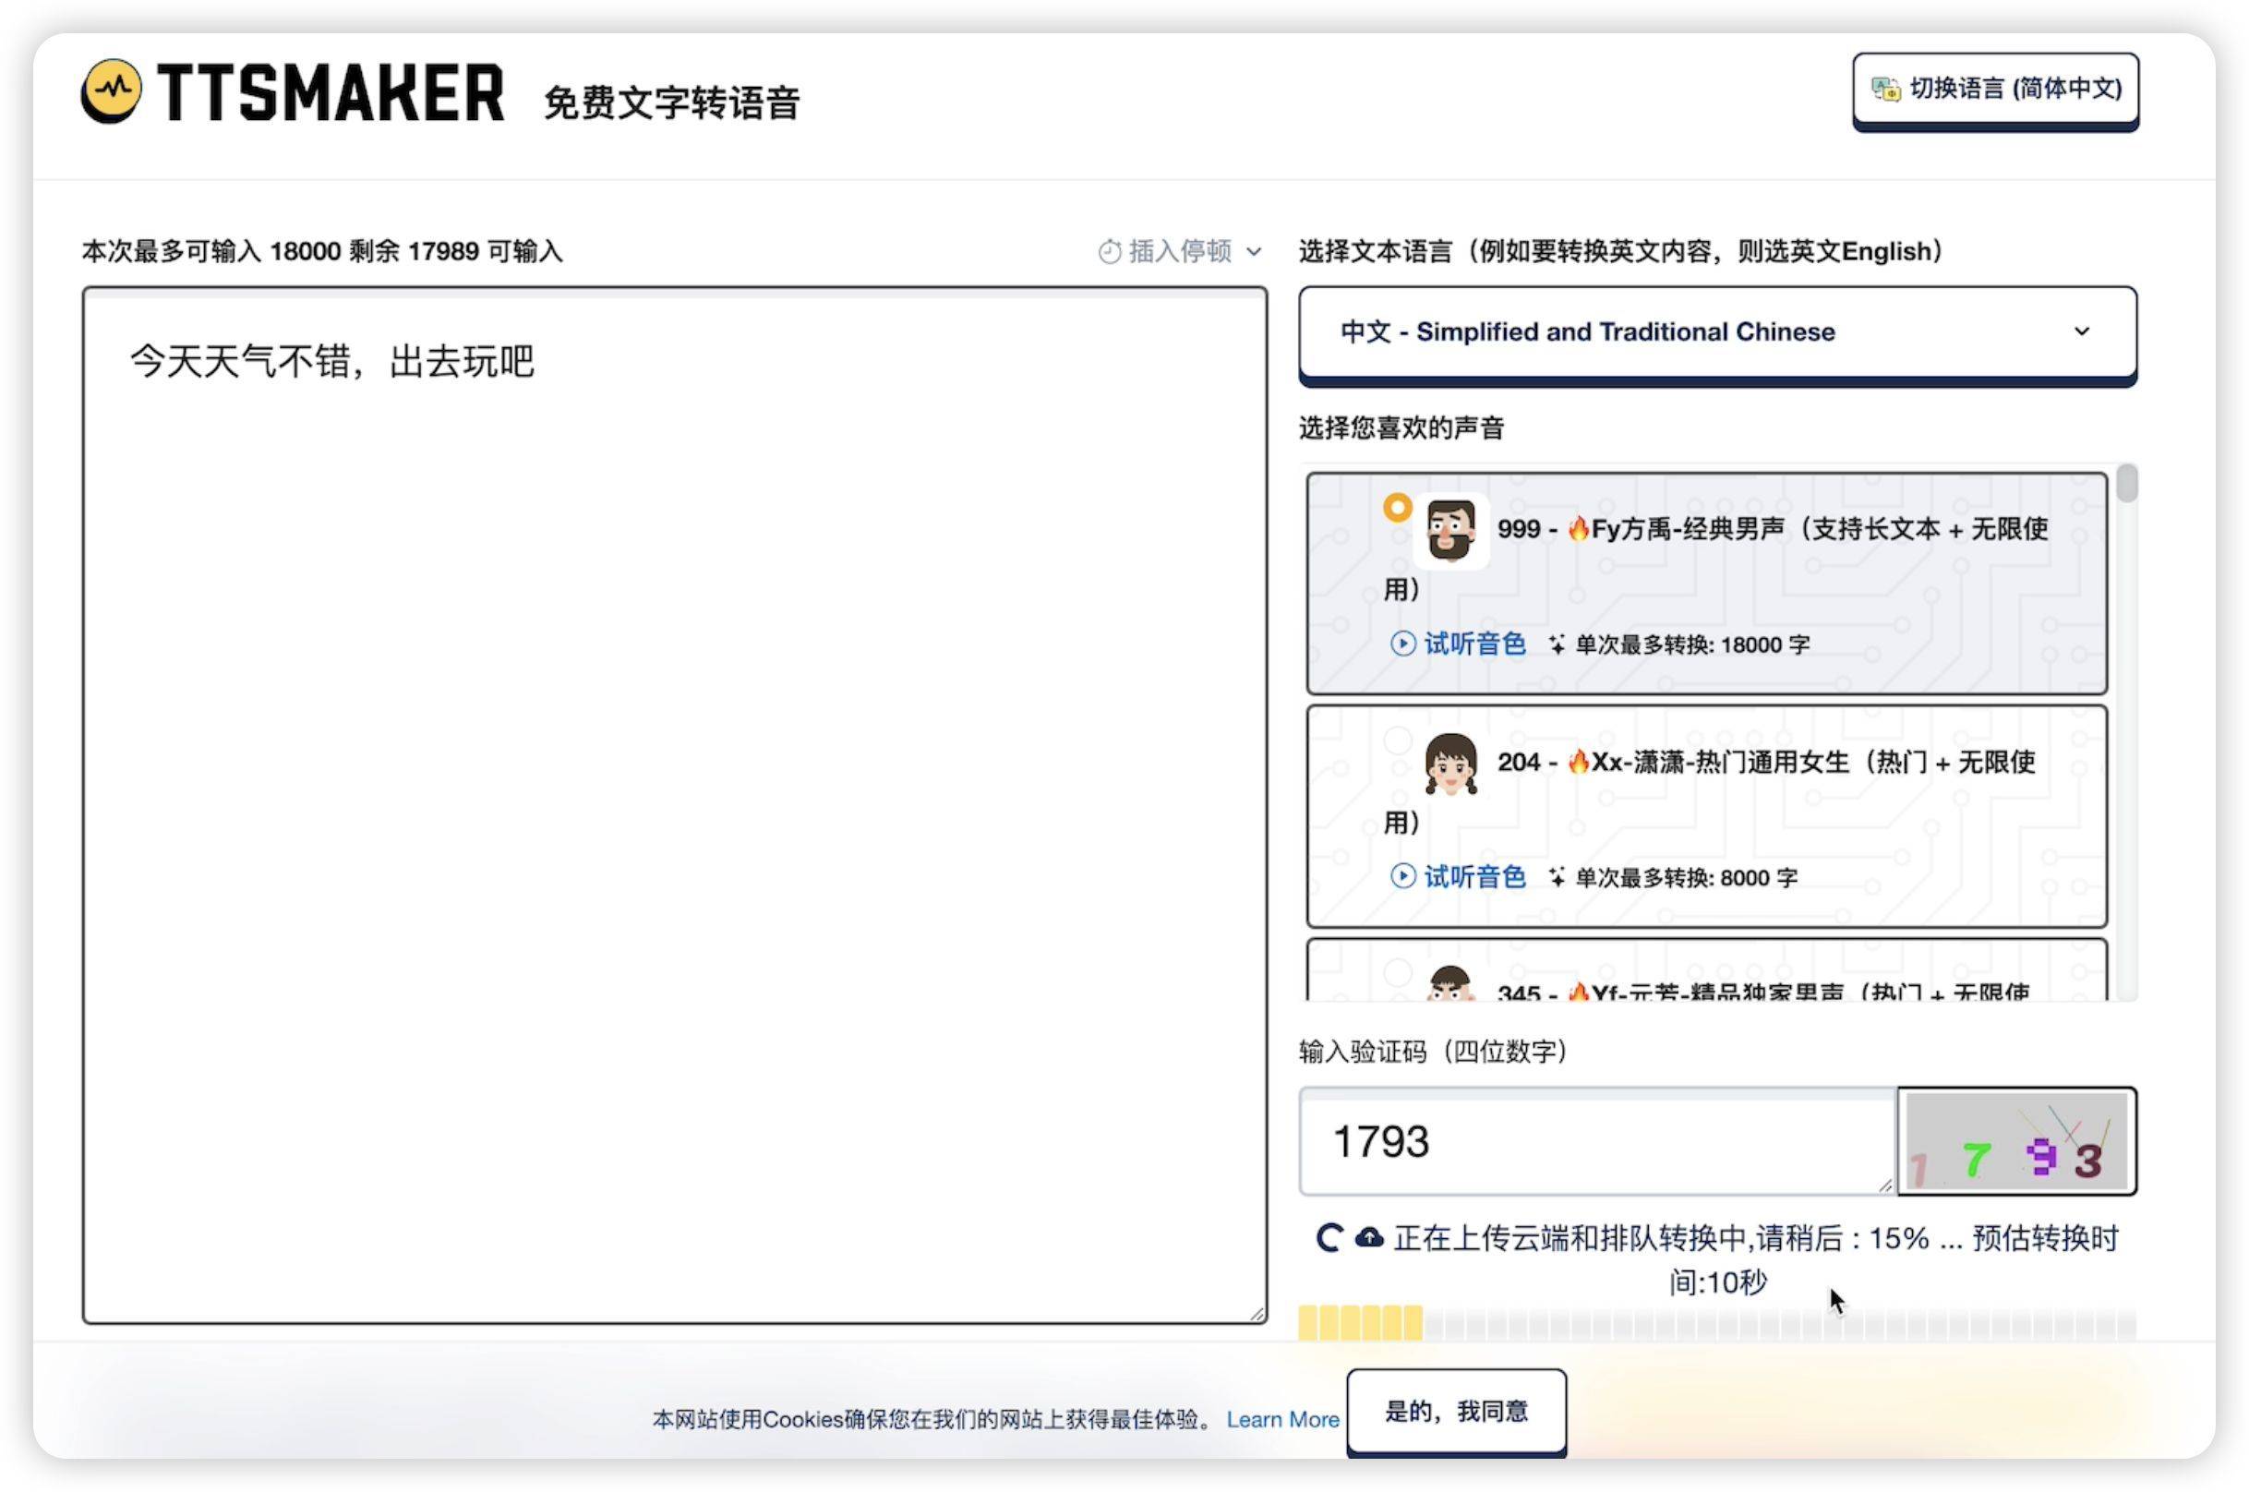Click the remaining characters count 17989 text
Viewport: 2249px width, 1492px height.
pos(443,251)
